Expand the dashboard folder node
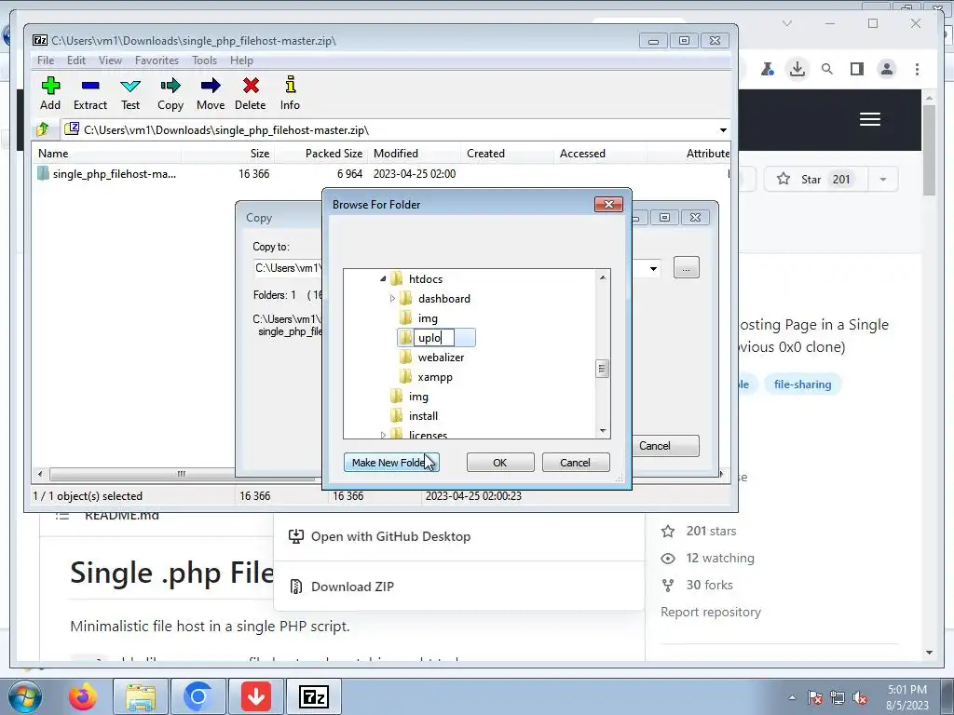 [x=392, y=299]
